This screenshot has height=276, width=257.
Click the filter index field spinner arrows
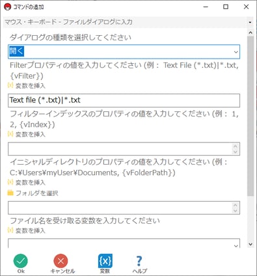(236, 149)
